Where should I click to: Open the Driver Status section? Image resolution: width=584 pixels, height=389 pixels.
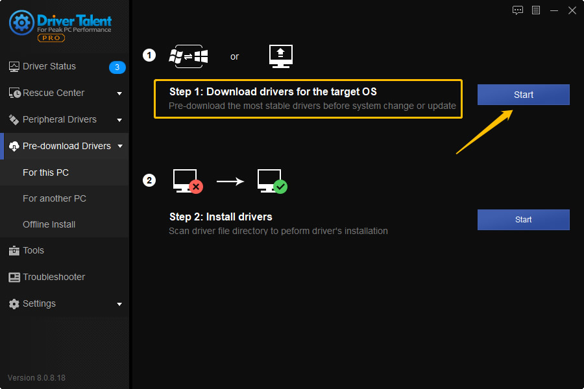click(x=64, y=67)
